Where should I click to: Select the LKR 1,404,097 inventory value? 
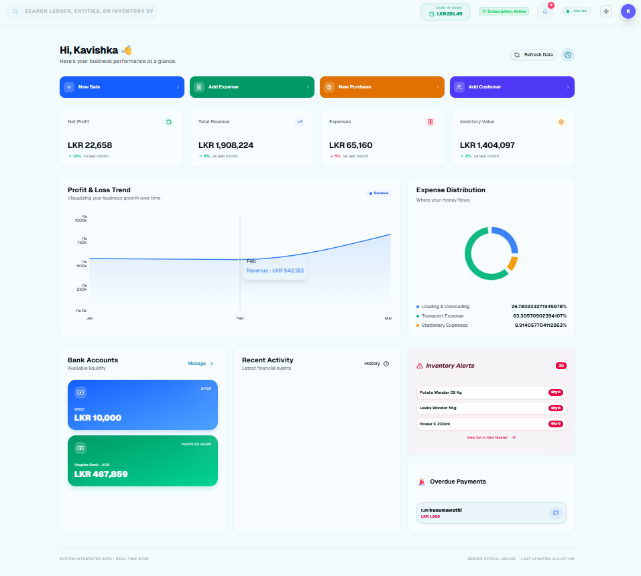point(487,145)
